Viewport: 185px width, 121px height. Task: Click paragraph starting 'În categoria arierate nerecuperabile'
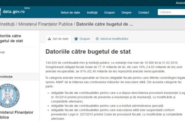click(x=115, y=82)
